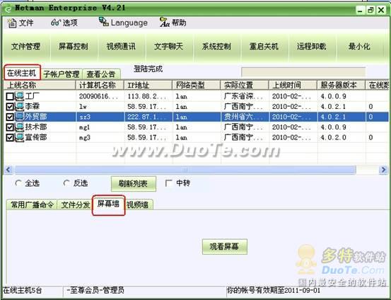The width and height of the screenshot is (391, 300).
Task: Click version cell 4.0.2.0
Action: point(333,137)
